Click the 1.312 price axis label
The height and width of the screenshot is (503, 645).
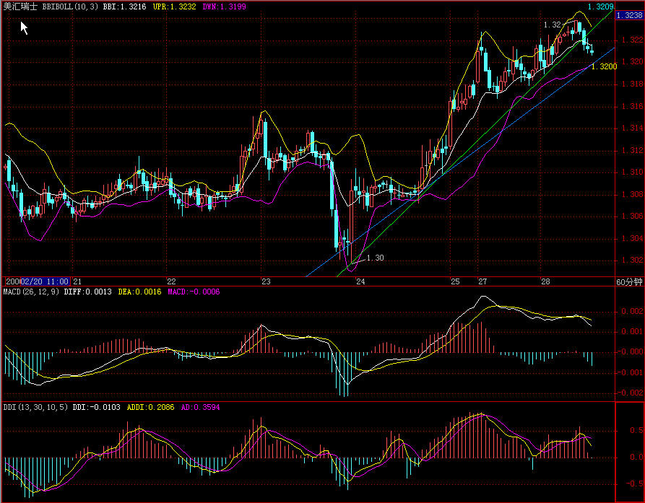click(x=632, y=150)
